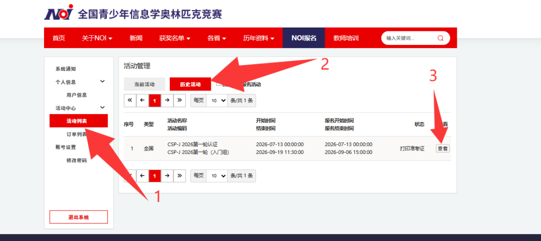Click the 全国 type cell
Screen dimensions: 541x241
149,148
